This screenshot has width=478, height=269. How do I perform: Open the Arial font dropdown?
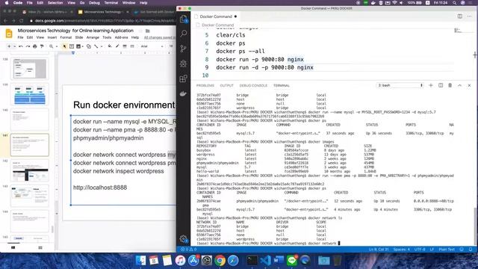click(x=152, y=46)
